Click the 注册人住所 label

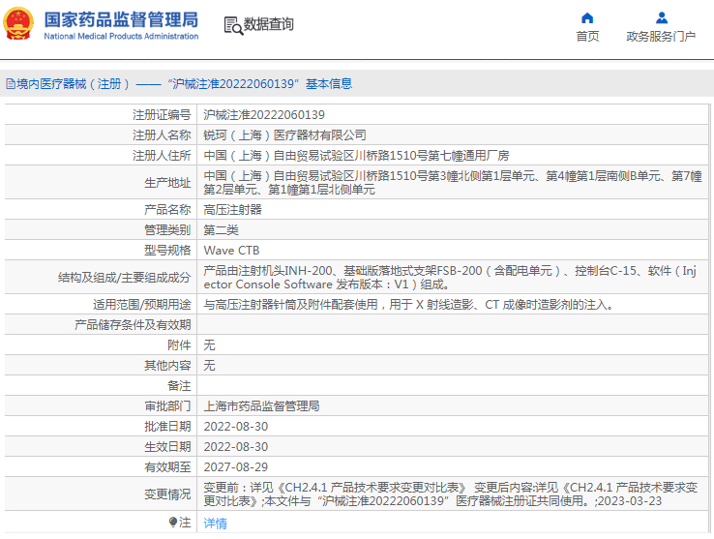click(162, 156)
